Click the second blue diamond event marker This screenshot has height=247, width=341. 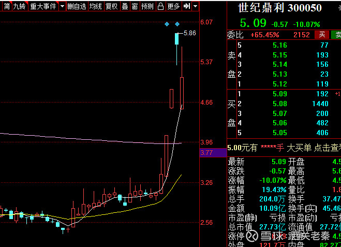(177, 24)
